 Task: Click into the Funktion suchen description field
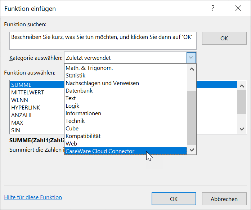pos(103,41)
